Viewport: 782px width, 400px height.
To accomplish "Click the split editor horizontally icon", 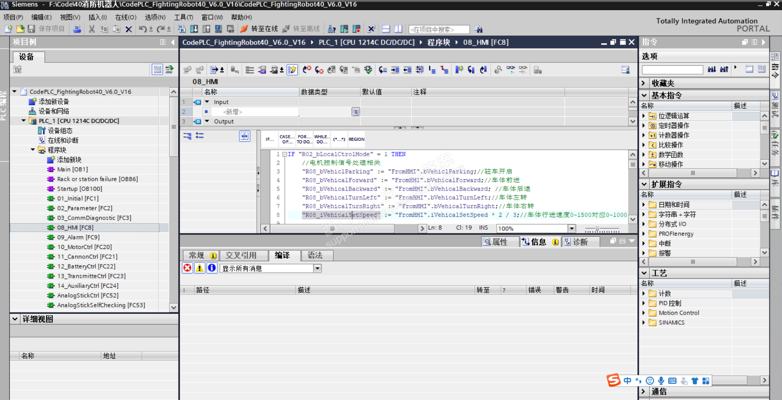I will click(386, 29).
